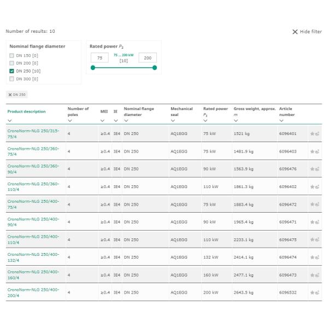Click favorite star for article 6096473

click(313, 275)
